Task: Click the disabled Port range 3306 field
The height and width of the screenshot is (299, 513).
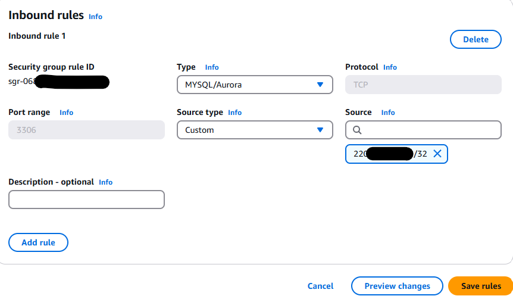Action: 86,130
